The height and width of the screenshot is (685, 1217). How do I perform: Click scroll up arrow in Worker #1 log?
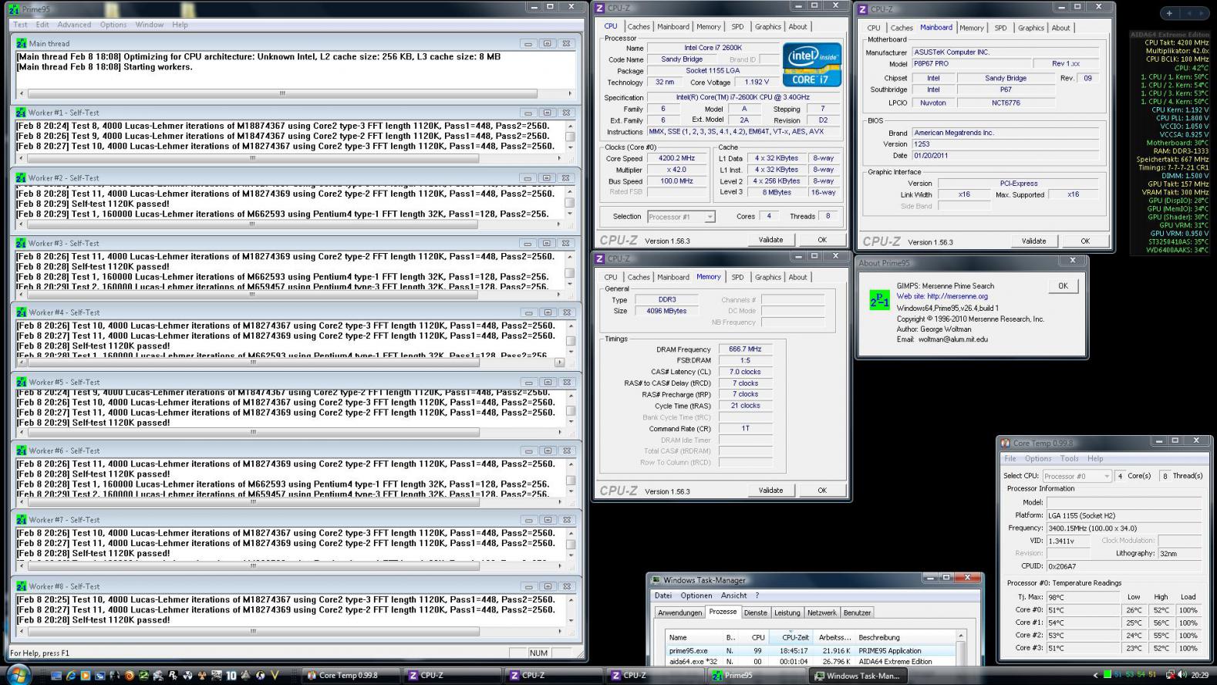(570, 126)
